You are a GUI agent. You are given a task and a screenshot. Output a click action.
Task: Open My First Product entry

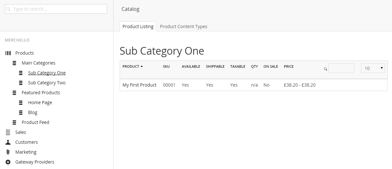pos(139,85)
